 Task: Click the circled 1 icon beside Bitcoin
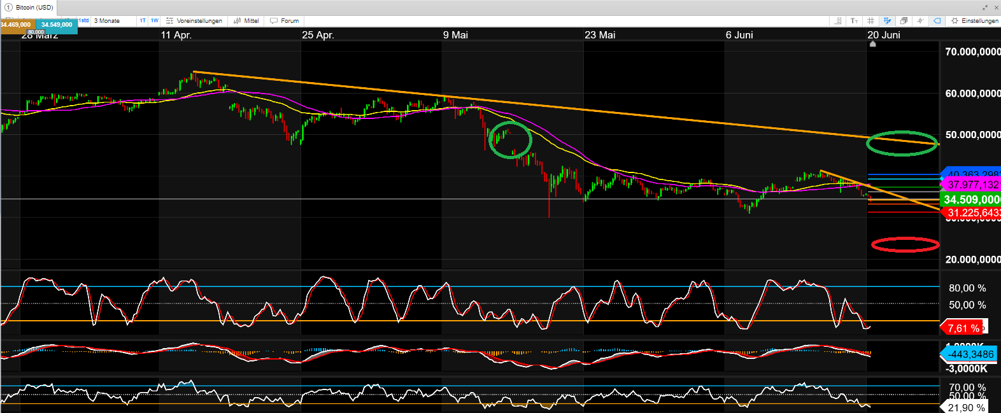tap(8, 8)
